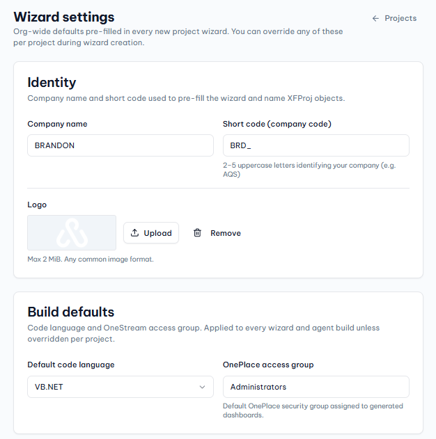Click the trash can icon
The width and height of the screenshot is (436, 439).
point(197,232)
